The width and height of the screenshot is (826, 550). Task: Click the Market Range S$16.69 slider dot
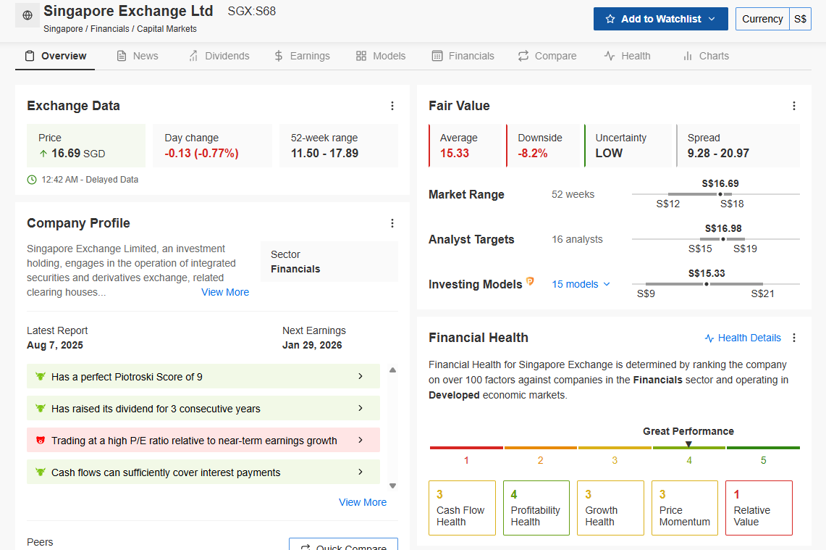(x=720, y=194)
